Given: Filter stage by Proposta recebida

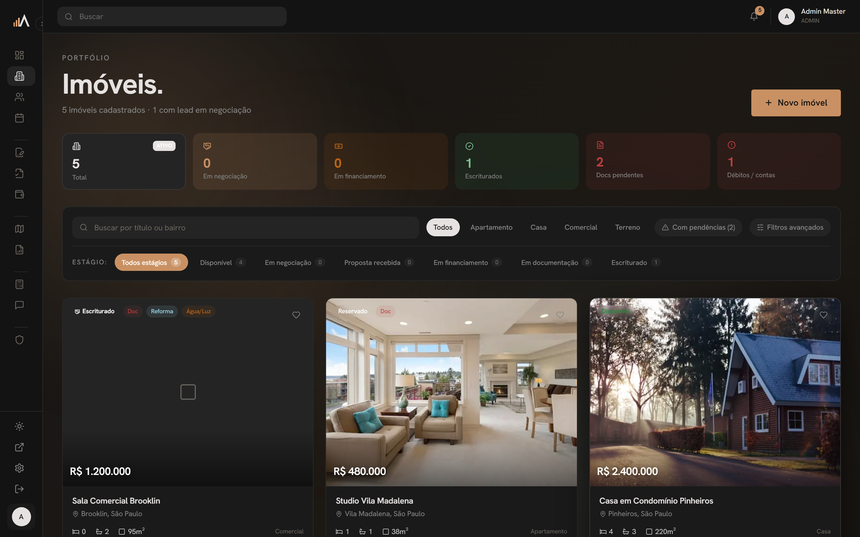Looking at the screenshot, I should pyautogui.click(x=379, y=263).
